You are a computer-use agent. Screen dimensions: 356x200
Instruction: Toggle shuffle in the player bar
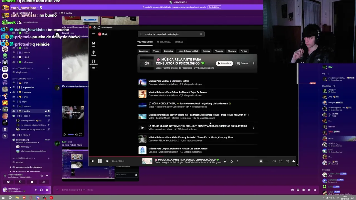[287, 161]
